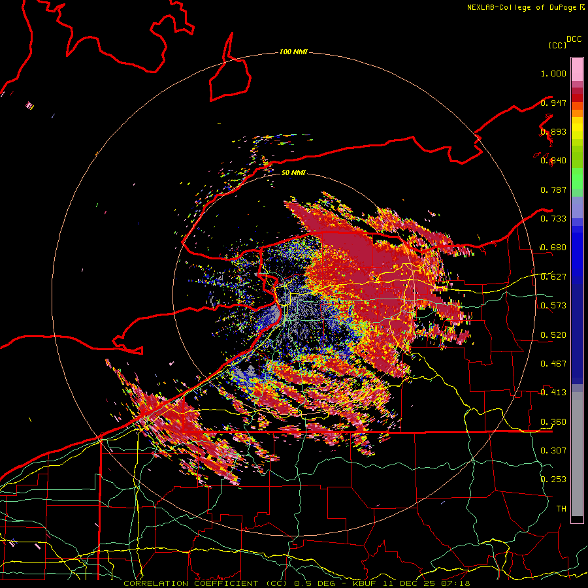Click the 0.733 scale value
The image size is (588, 588).
coord(553,219)
